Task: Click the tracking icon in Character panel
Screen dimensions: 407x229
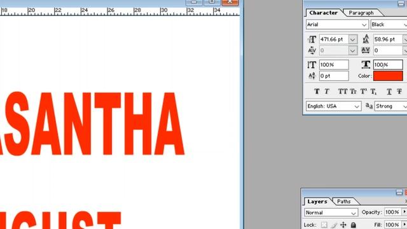Action: (x=366, y=50)
